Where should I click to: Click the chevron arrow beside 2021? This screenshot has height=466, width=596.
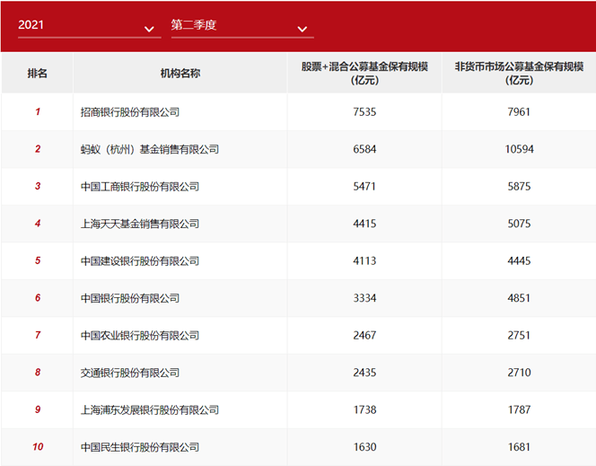click(x=149, y=30)
